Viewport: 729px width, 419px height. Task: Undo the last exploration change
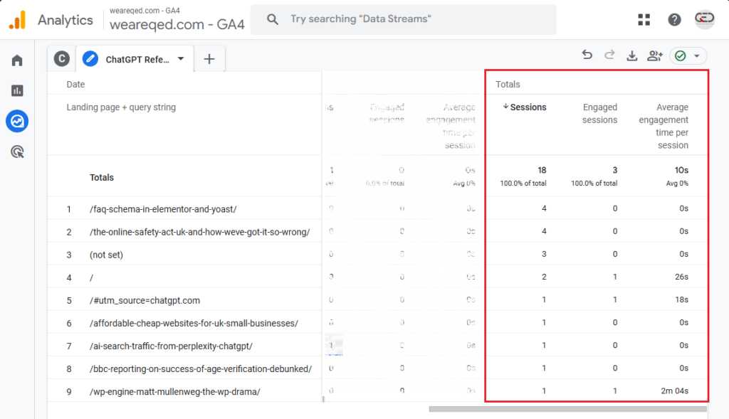587,55
